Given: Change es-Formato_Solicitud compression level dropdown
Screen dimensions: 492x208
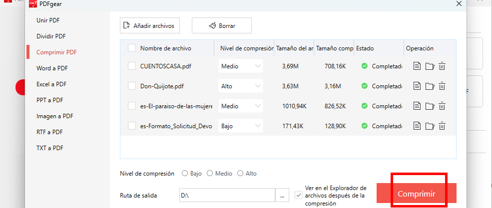Looking at the screenshot, I should click(x=241, y=126).
